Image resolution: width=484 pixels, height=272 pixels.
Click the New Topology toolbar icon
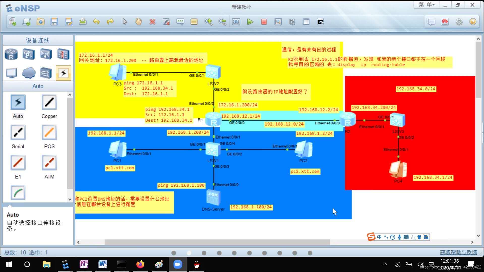click(12, 22)
